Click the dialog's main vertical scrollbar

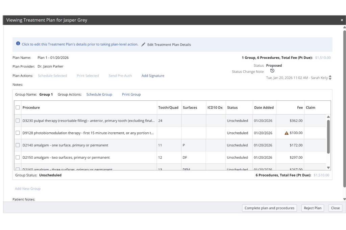coord(344,109)
